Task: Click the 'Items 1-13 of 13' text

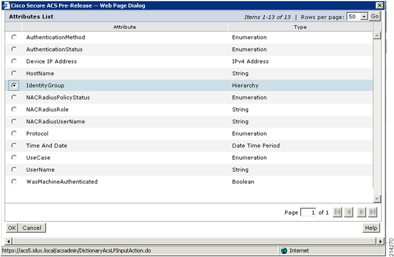Action: (267, 17)
